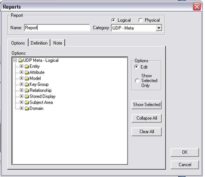
Task: Select the Relationship label in tree
Action: [x=41, y=90]
